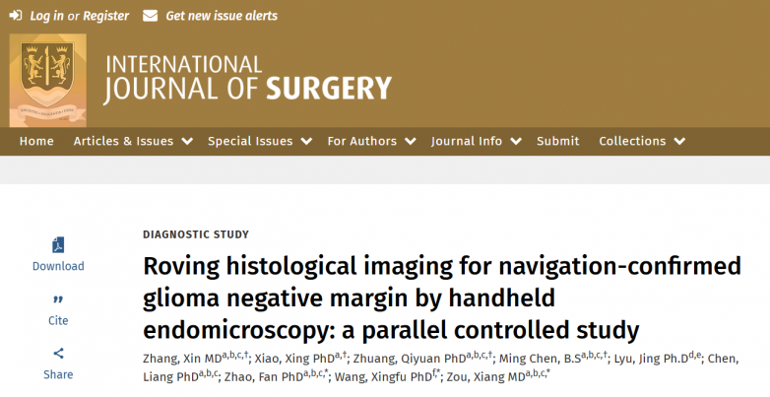The image size is (770, 397).
Task: Click the login arrow icon
Action: [x=16, y=16]
